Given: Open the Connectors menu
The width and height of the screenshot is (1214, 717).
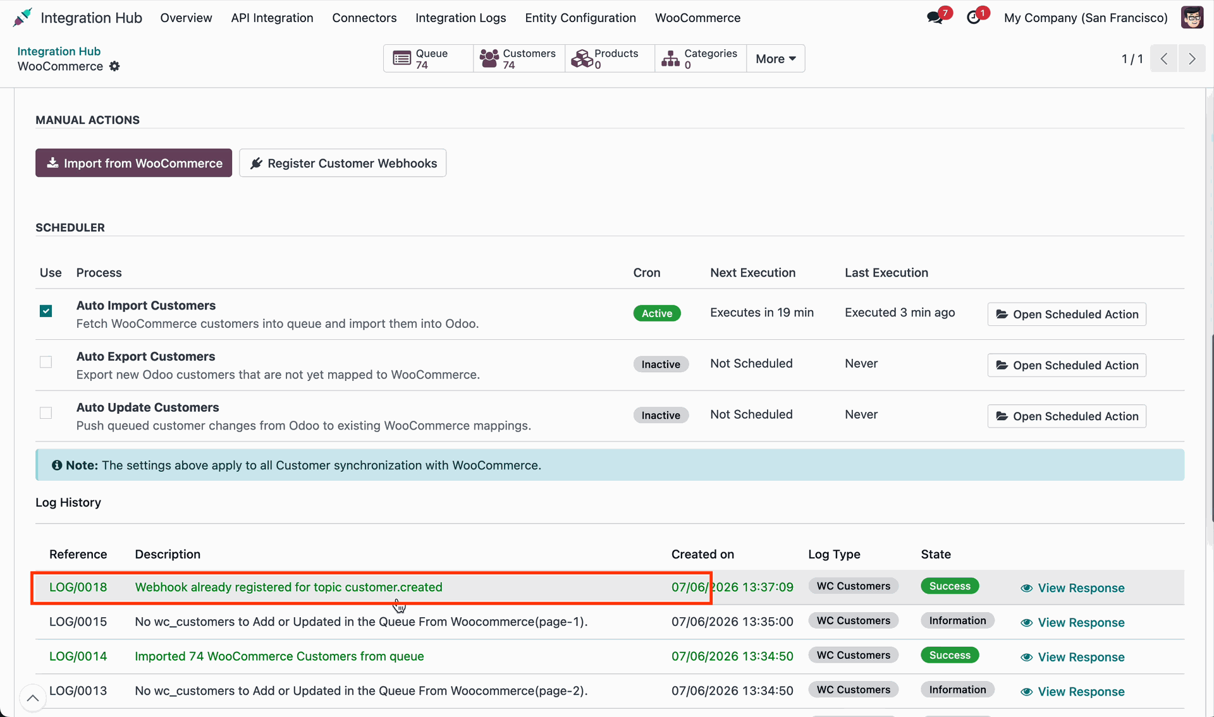Looking at the screenshot, I should (x=364, y=18).
